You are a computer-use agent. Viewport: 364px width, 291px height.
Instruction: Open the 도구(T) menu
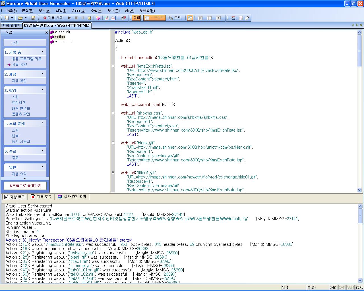(113, 11)
